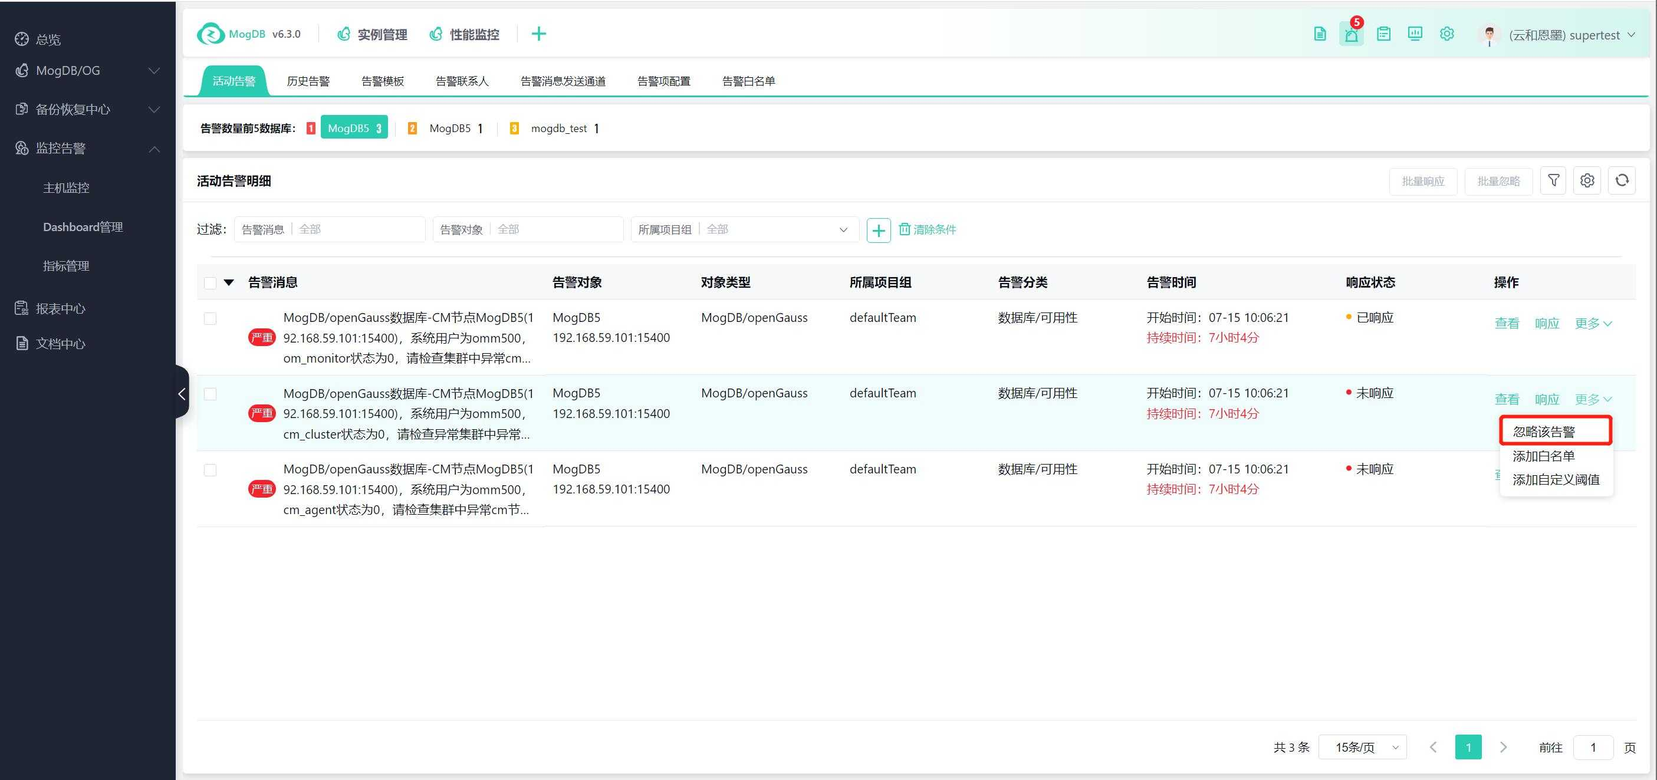Click the task list clipboard icon
Viewport: 1657px width, 780px height.
(x=1383, y=34)
